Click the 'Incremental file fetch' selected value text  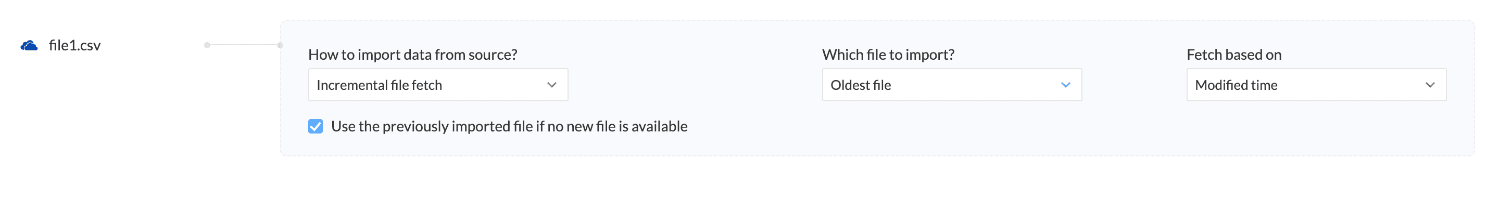[379, 85]
